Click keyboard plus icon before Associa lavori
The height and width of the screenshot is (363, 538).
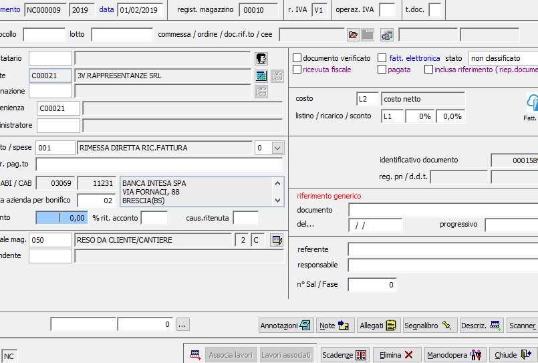tap(195, 354)
